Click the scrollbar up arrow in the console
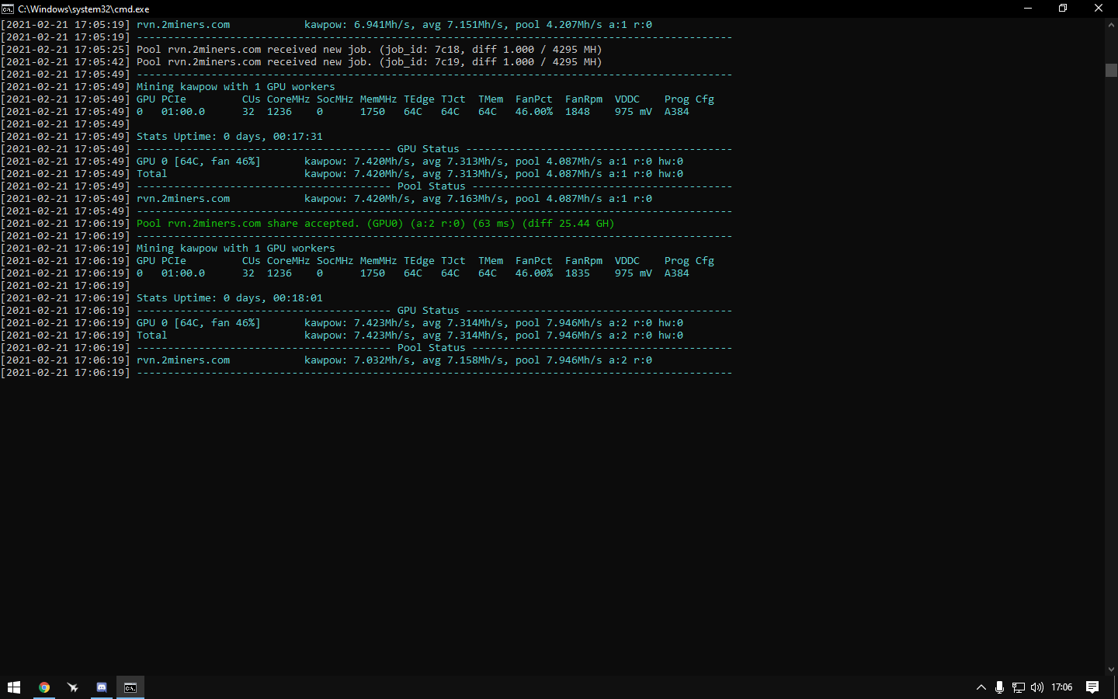1118x699 pixels. coord(1111,25)
